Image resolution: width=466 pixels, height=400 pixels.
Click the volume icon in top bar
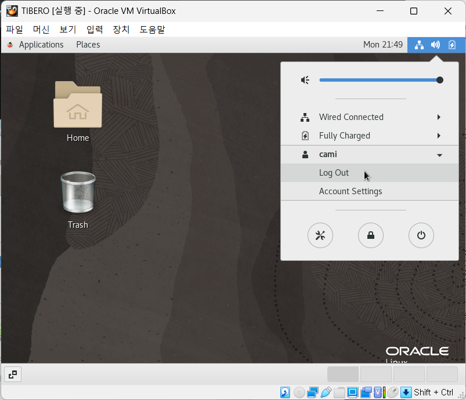[x=435, y=45]
